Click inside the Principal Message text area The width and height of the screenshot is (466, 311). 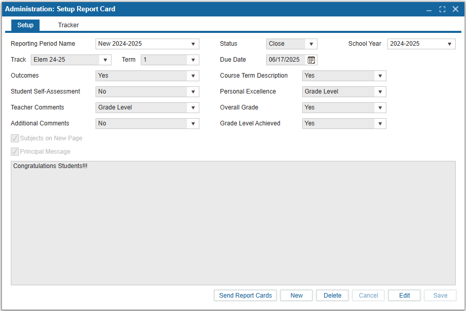233,223
